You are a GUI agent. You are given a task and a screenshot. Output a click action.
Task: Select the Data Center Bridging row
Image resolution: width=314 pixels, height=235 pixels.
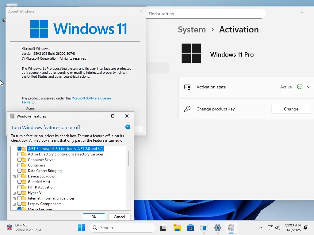[x=45, y=171]
